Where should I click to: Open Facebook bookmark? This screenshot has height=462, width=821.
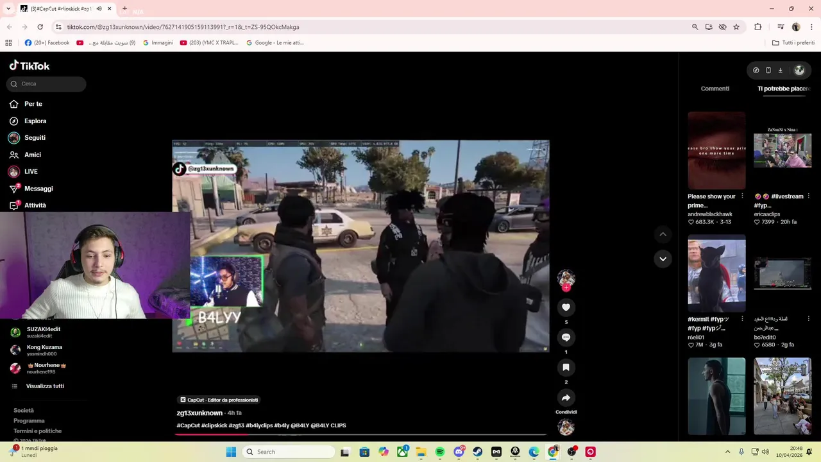pos(47,43)
